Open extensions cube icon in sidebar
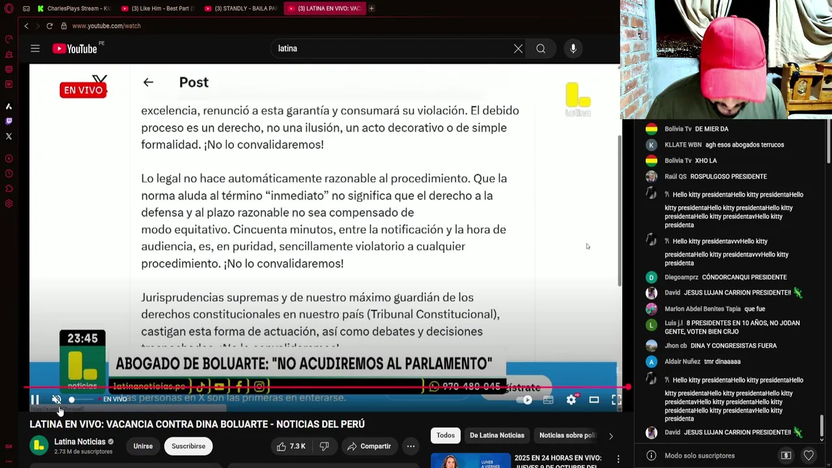Viewport: 832px width, 468px height. (8, 188)
